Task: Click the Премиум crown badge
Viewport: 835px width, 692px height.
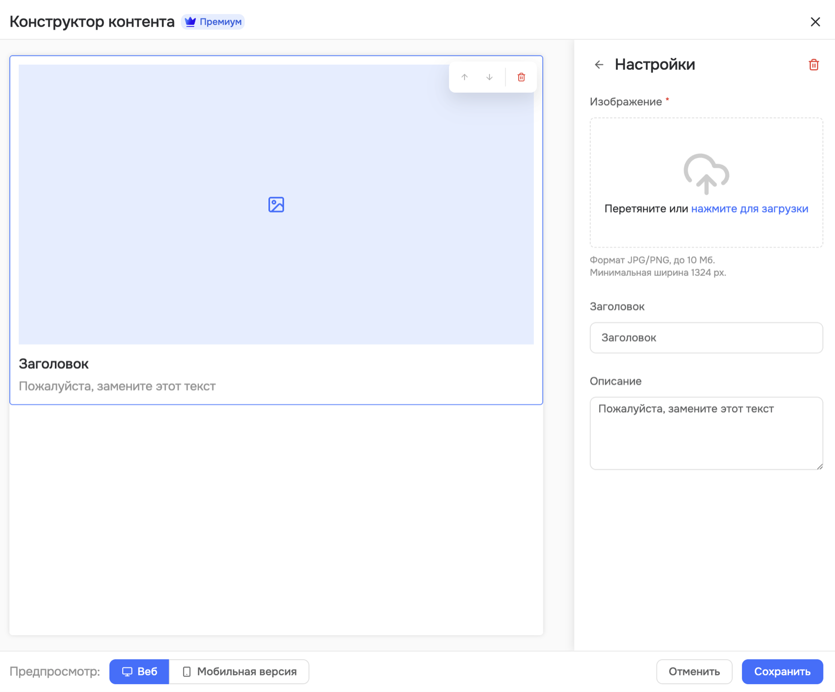Action: (213, 22)
